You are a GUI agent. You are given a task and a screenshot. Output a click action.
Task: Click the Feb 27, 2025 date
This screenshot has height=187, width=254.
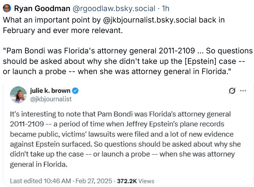94,181
